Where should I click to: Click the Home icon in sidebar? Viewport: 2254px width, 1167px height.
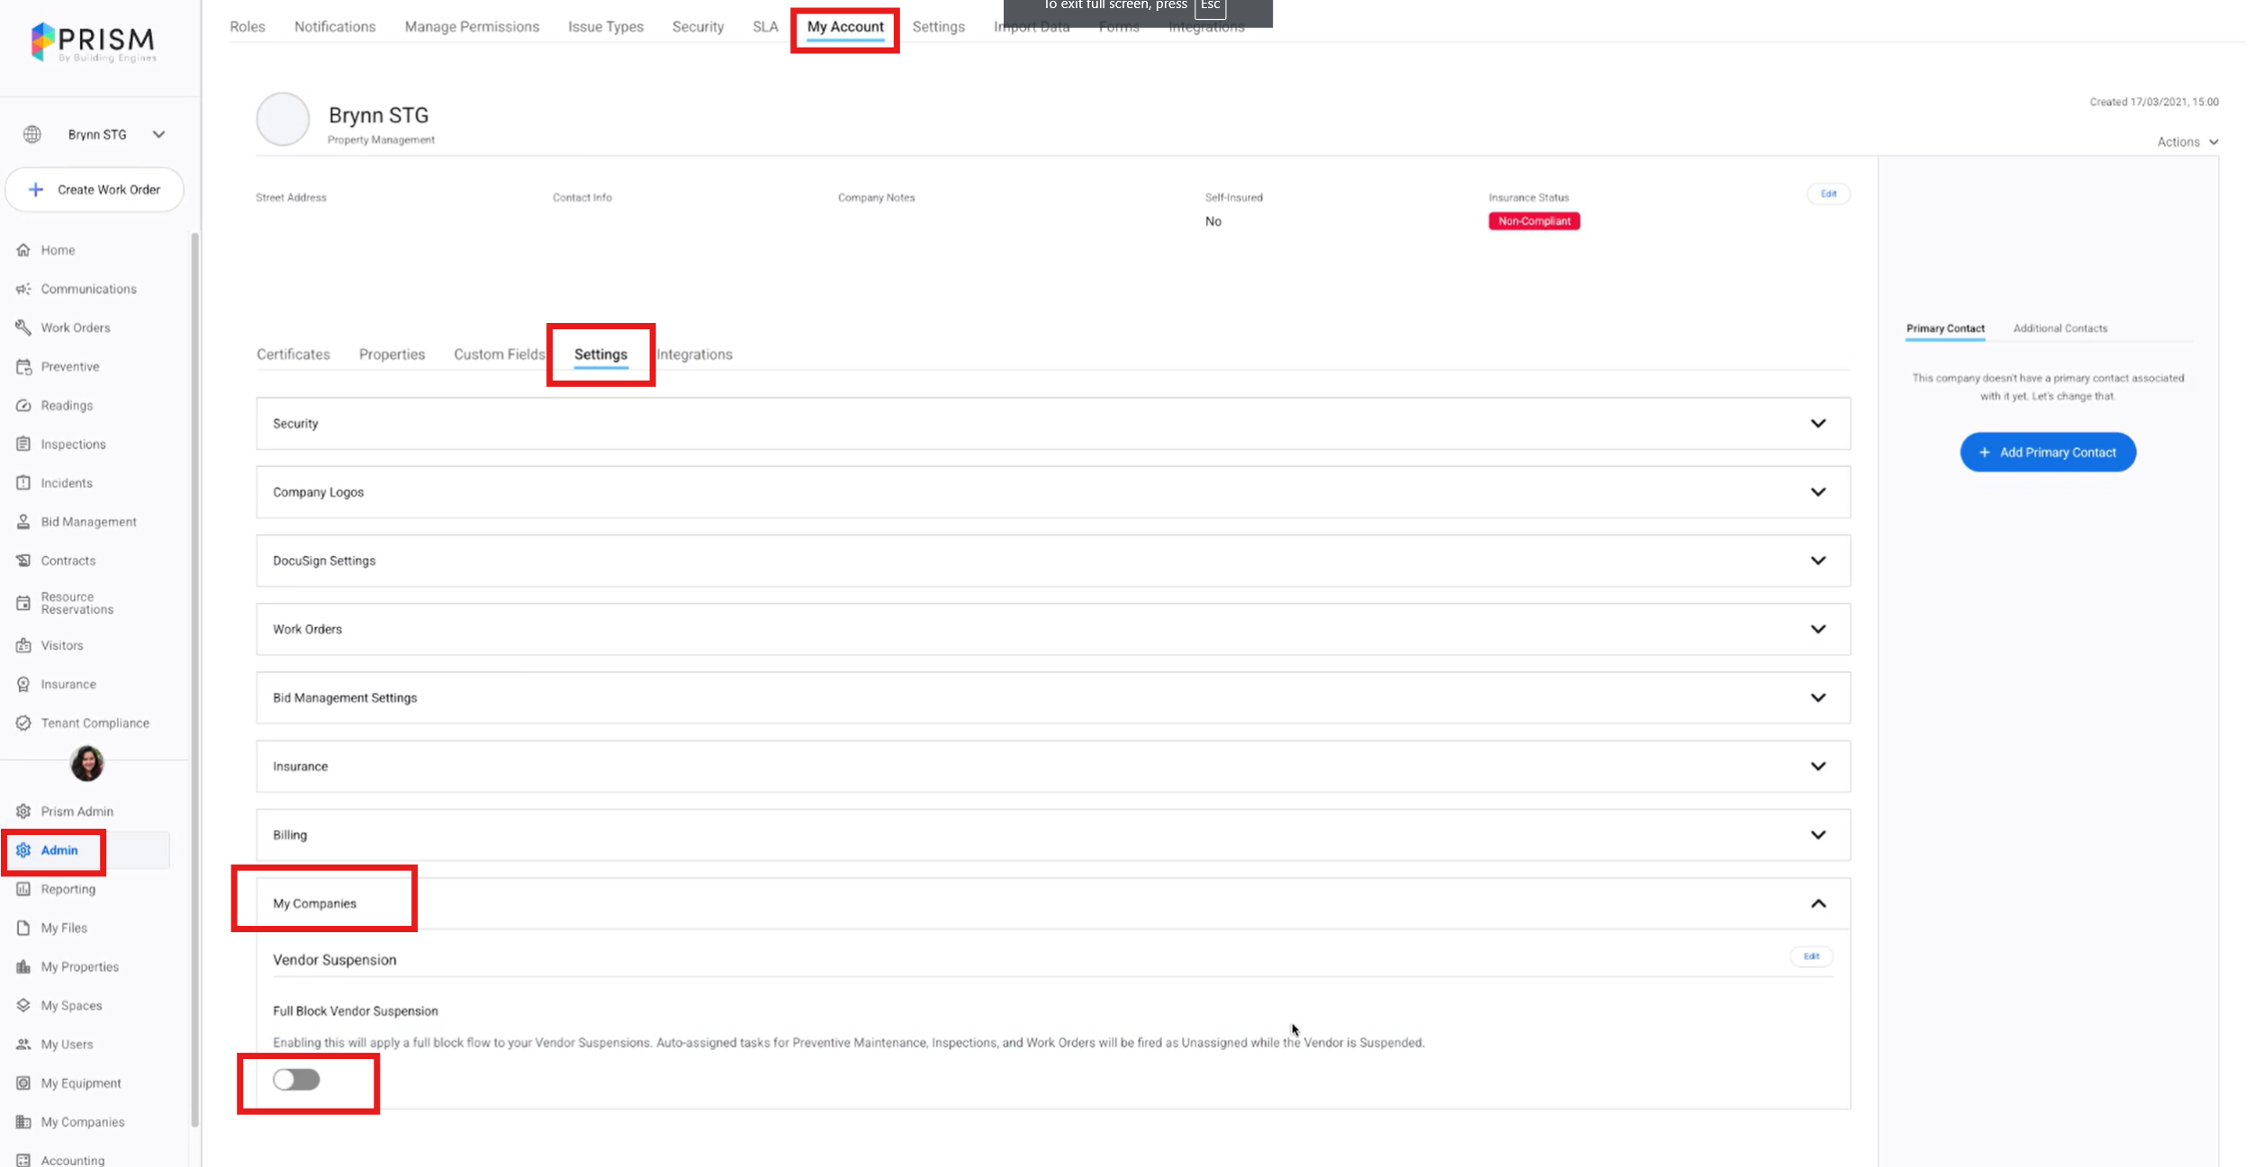[x=23, y=250]
